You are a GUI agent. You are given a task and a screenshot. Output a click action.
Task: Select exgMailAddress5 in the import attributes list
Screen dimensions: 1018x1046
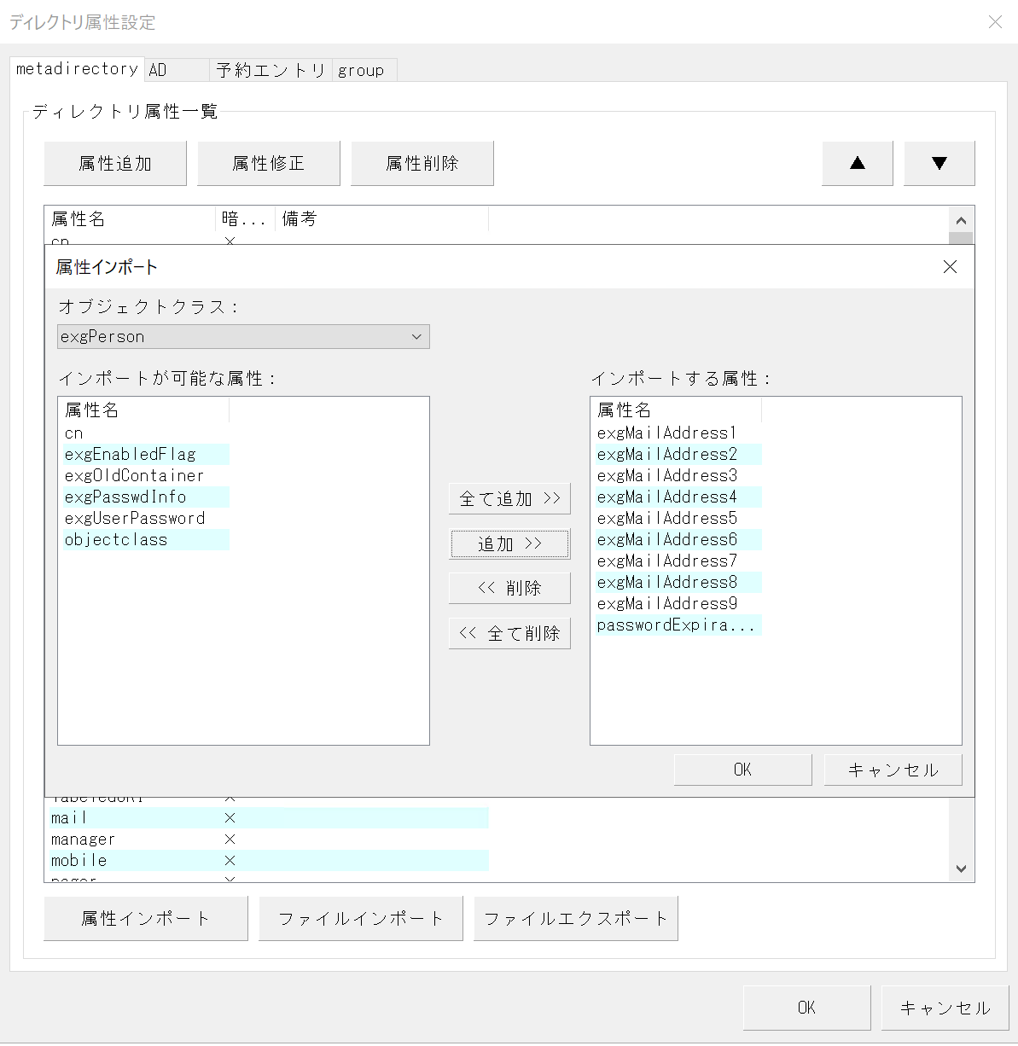tap(667, 518)
